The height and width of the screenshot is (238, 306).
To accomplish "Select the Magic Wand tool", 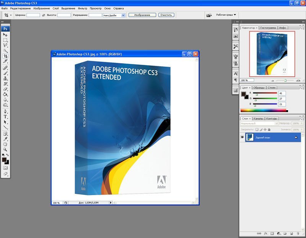I will pyautogui.click(x=5, y=51).
